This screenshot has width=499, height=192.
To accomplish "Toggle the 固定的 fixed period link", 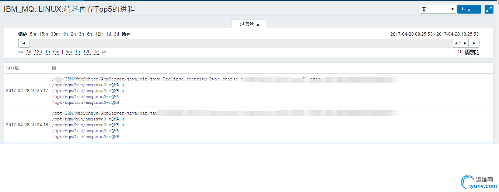I will coord(472,52).
